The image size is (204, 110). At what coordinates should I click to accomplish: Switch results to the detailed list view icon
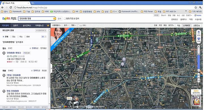43,37
